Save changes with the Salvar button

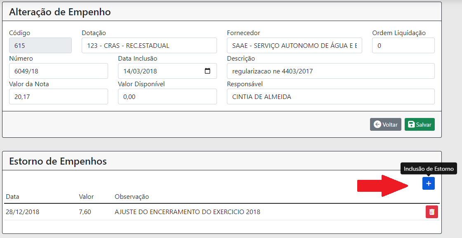[420, 125]
